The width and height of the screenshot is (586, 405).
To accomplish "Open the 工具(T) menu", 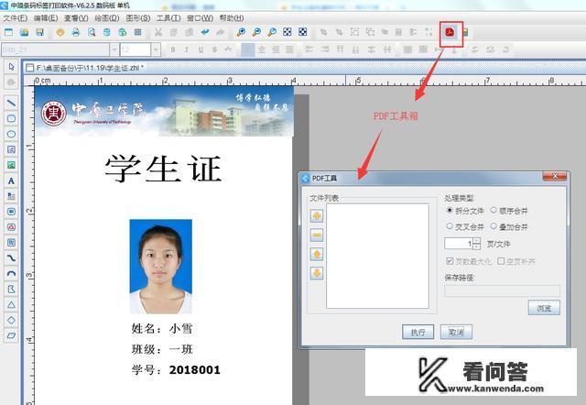I will click(x=168, y=18).
